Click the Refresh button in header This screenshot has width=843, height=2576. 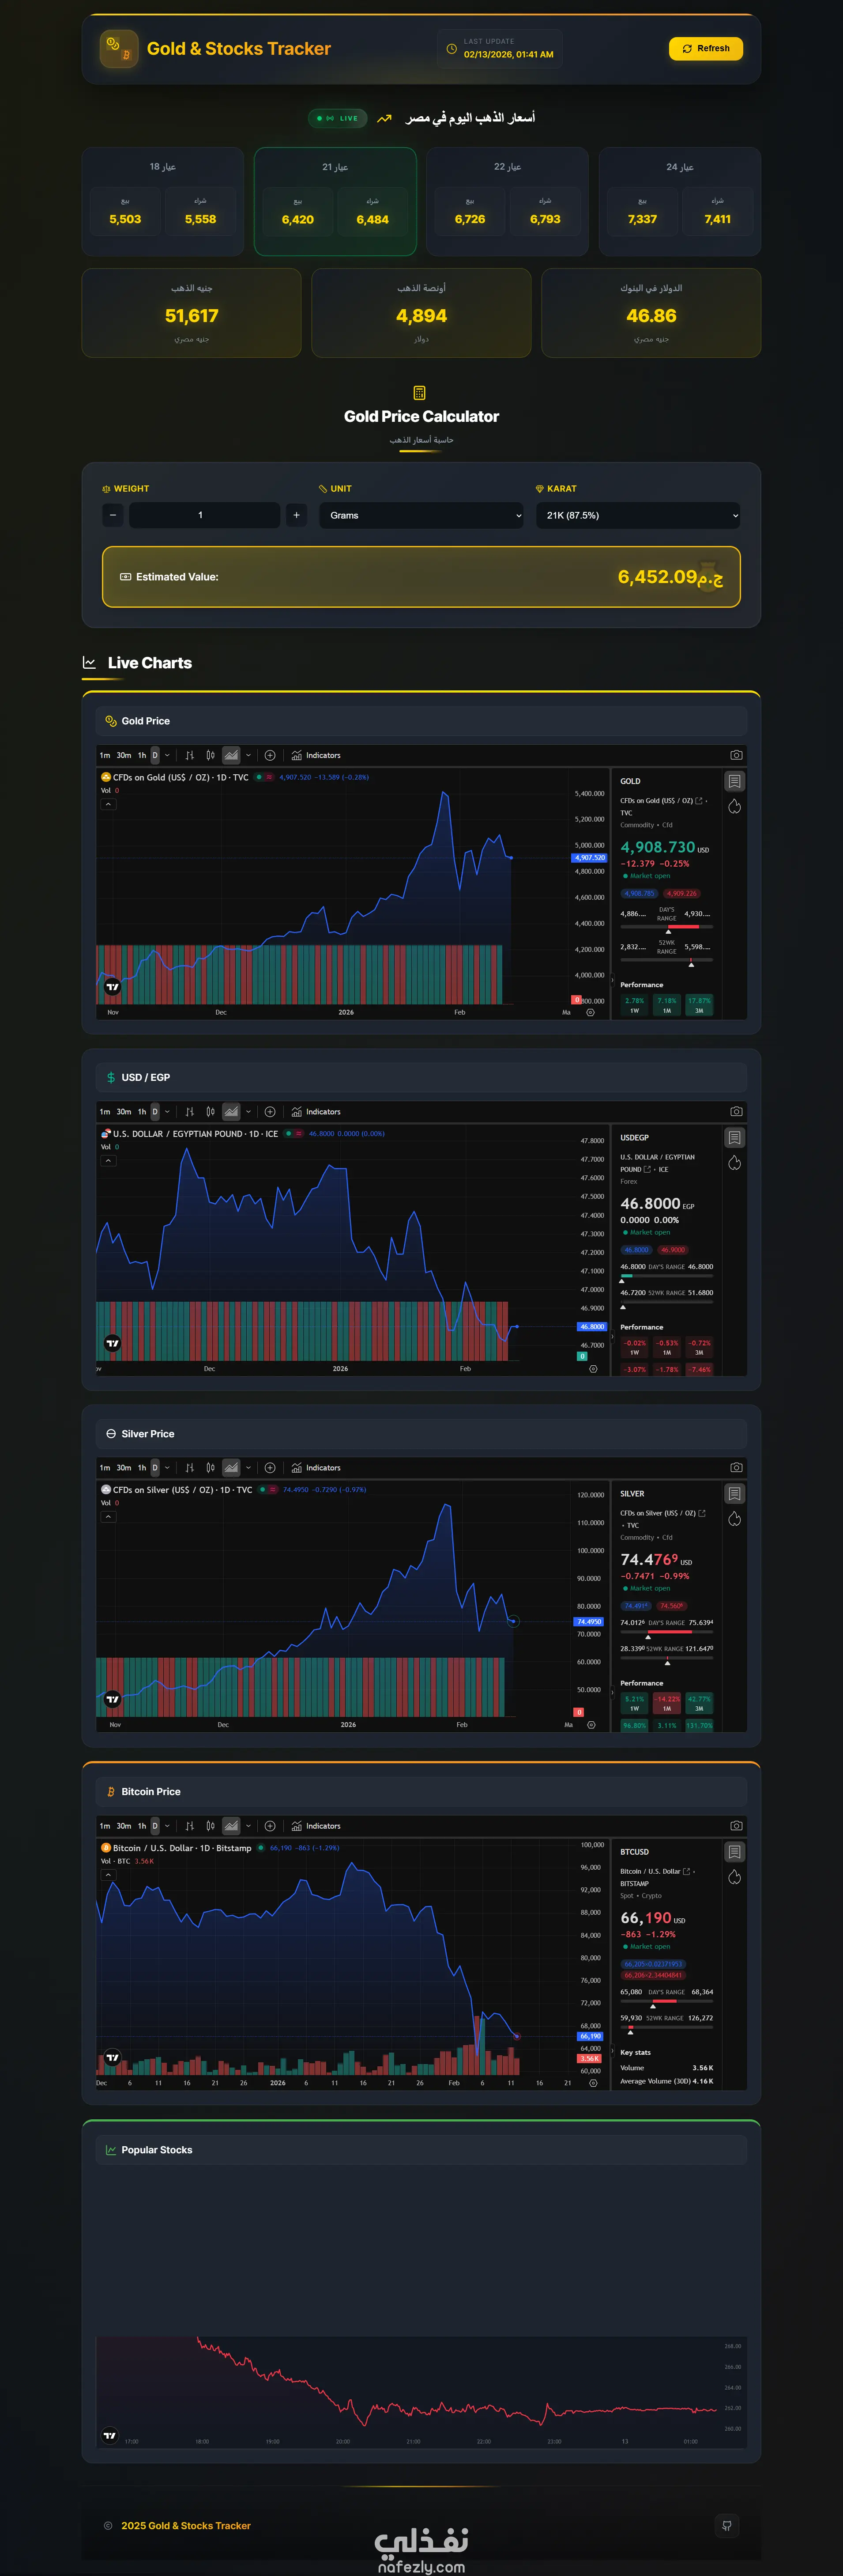(705, 48)
